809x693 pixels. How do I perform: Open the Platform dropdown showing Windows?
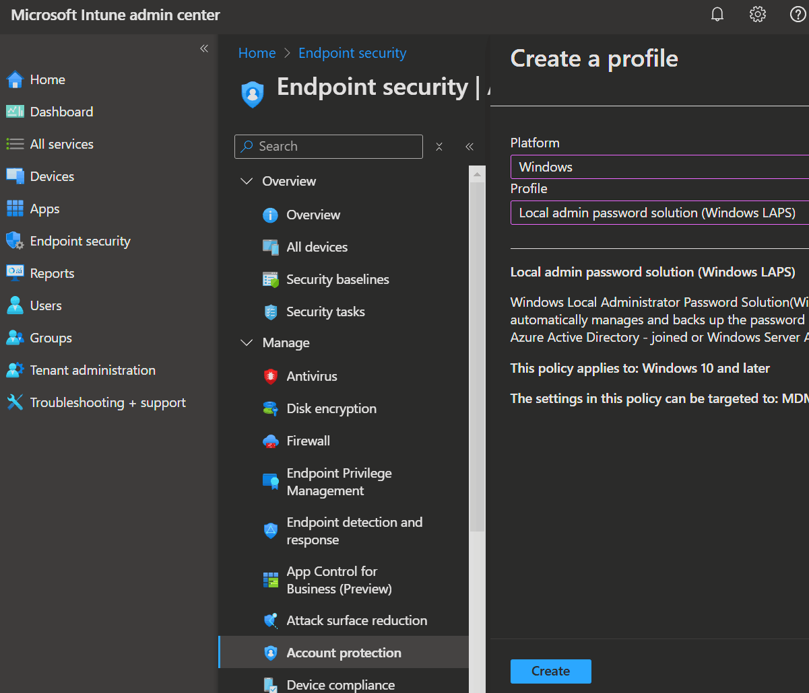point(659,167)
